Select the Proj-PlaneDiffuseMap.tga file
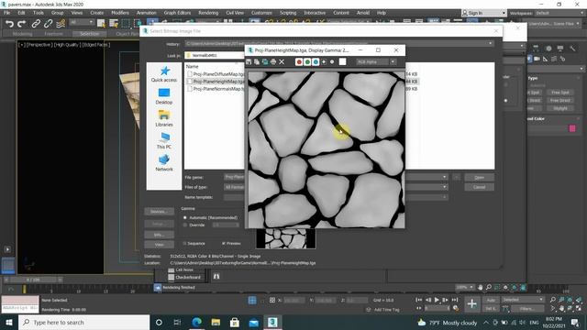587x330 pixels. tap(216, 74)
